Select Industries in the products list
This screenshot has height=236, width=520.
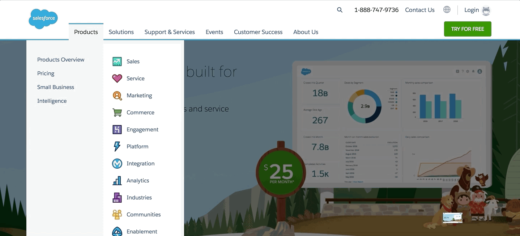pos(139,198)
